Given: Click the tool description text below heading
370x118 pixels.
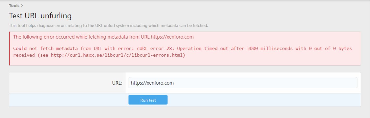Looking at the screenshot, I should [x=108, y=26].
